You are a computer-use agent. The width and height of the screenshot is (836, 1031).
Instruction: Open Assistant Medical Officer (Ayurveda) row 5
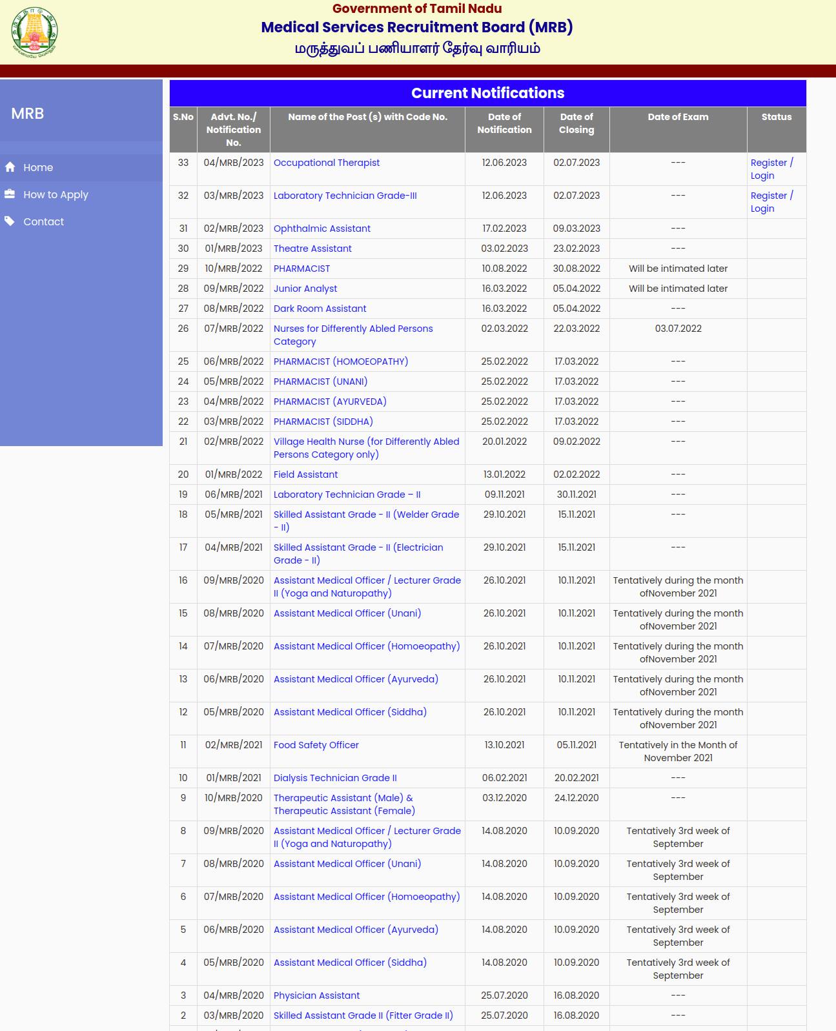pos(356,930)
